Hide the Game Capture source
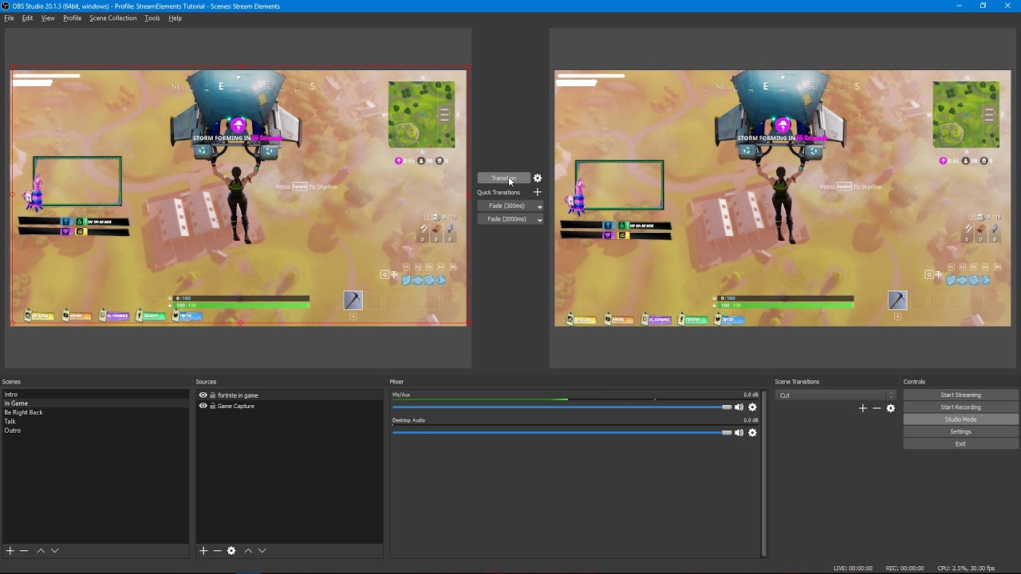 (203, 406)
